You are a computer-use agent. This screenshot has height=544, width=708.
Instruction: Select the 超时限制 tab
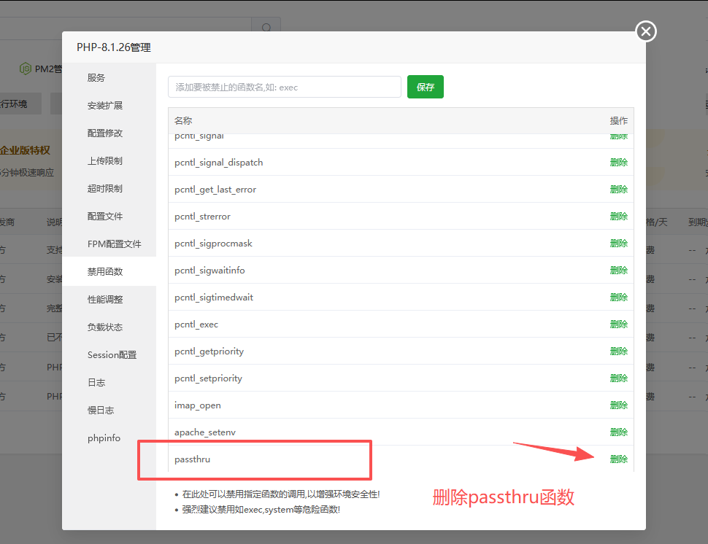click(x=105, y=189)
